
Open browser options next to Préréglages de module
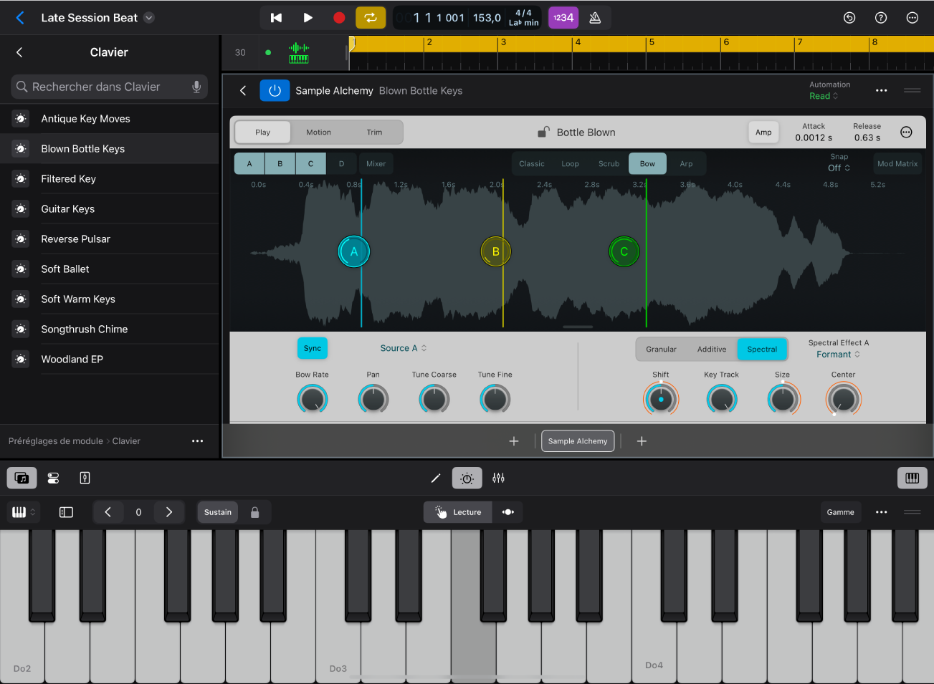198,441
